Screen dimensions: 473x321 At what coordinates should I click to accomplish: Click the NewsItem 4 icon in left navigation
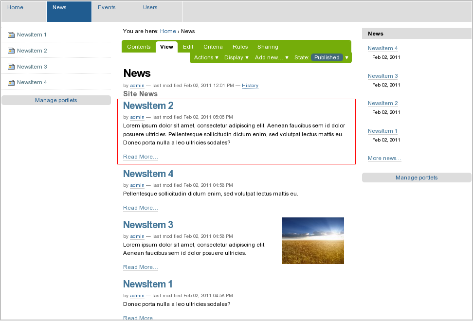click(11, 83)
